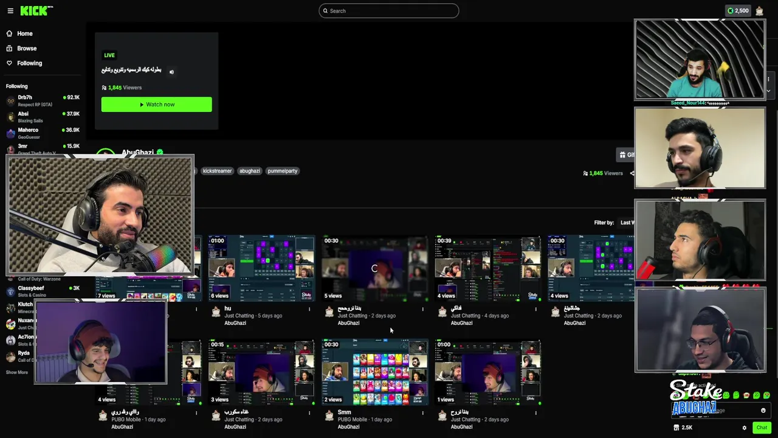The height and width of the screenshot is (438, 778).
Task: Open the 'hu' clip thumbnail
Action: pos(261,268)
